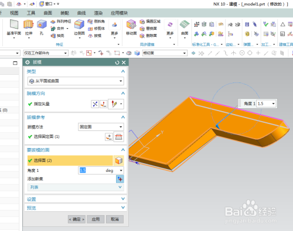Click the triangle icon in 建模工具 group
Viewport: 293px width, 231px height.
coord(282,25)
